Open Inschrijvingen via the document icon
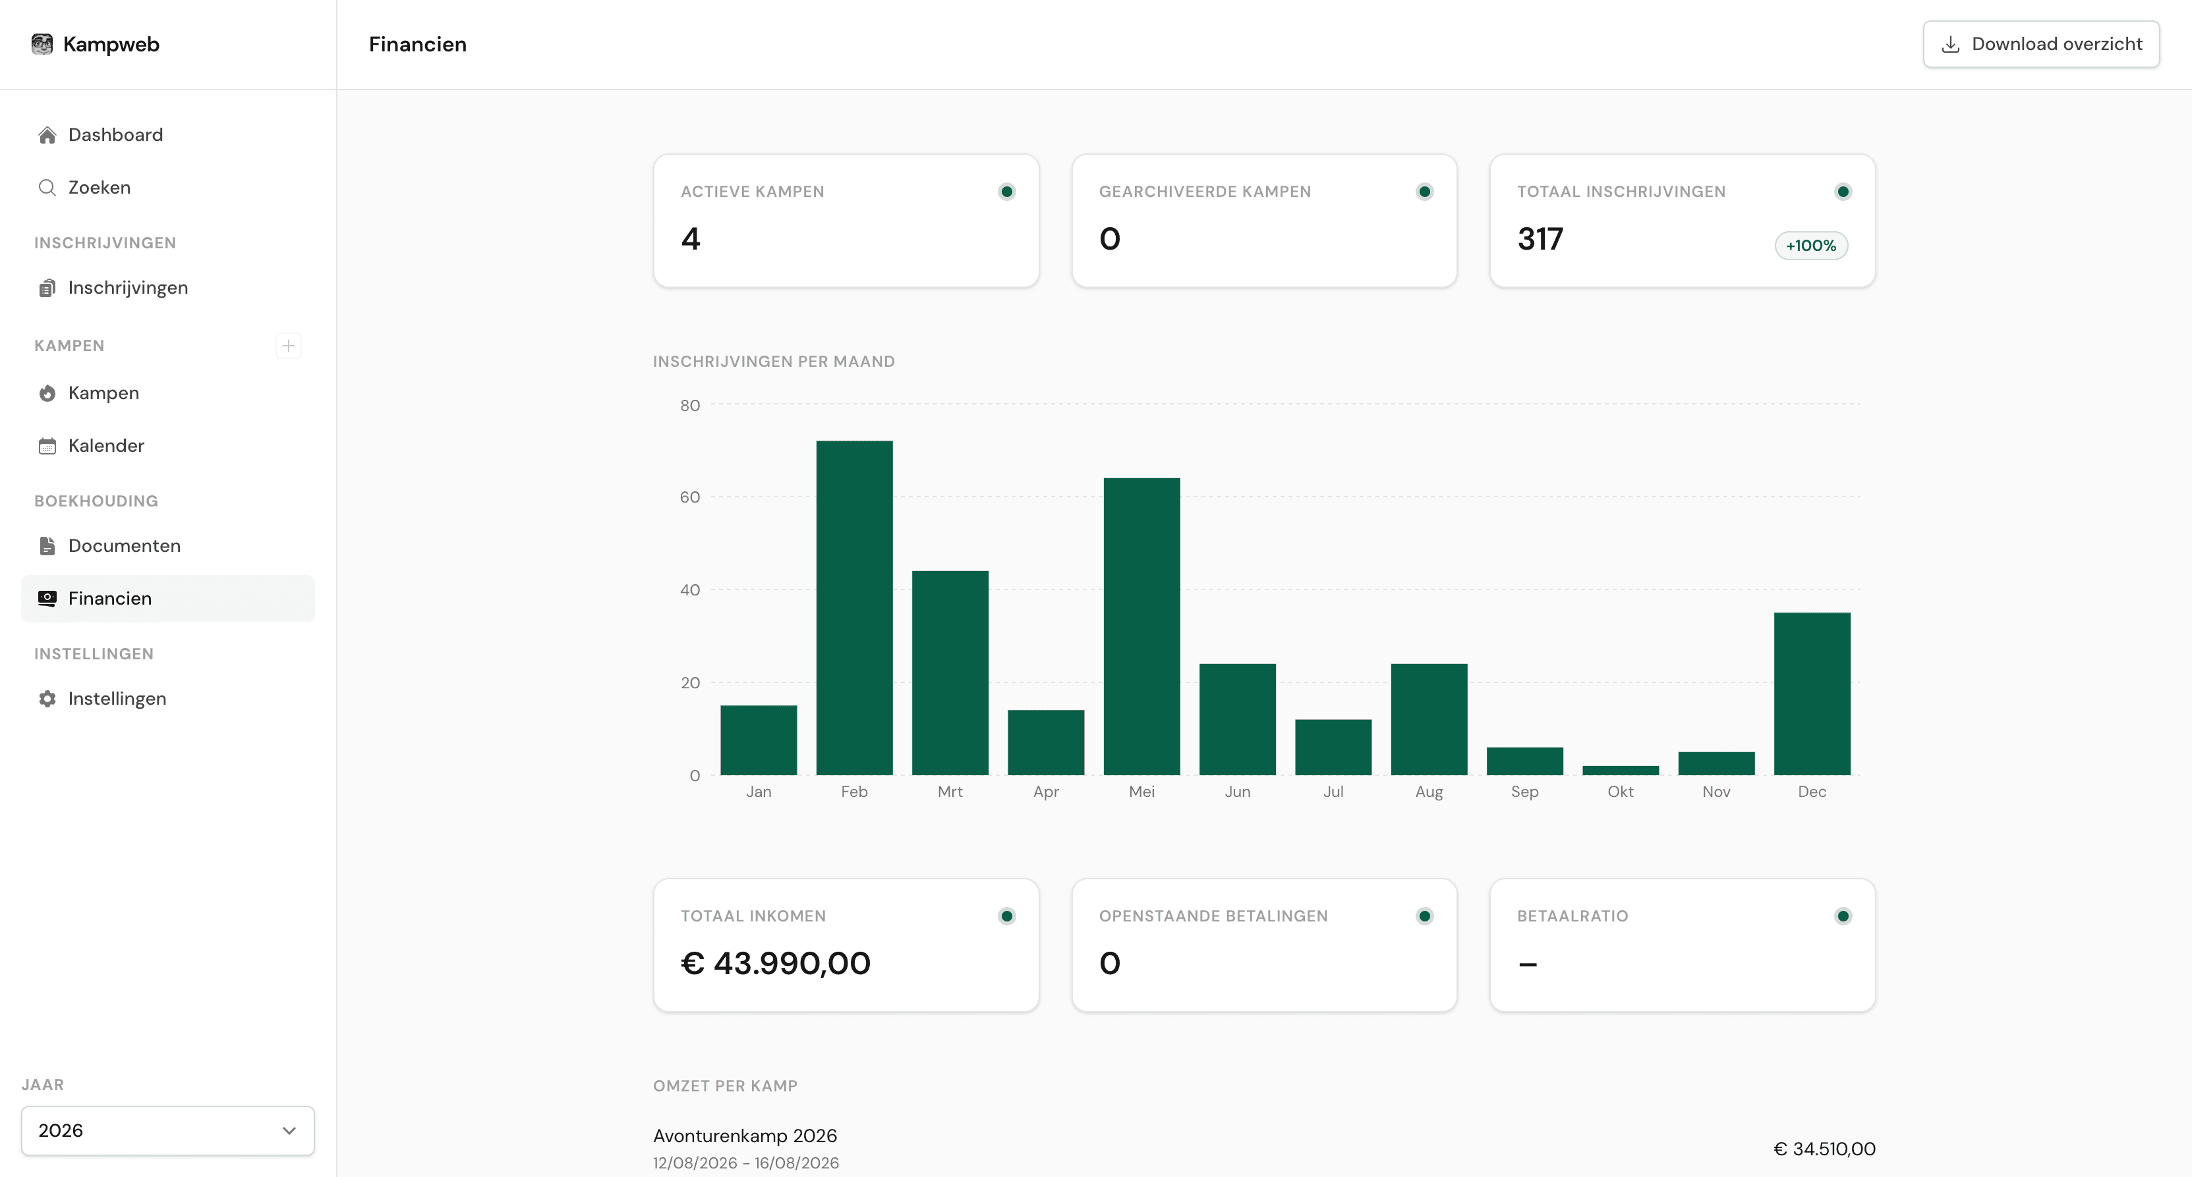2192x1177 pixels. 47,287
